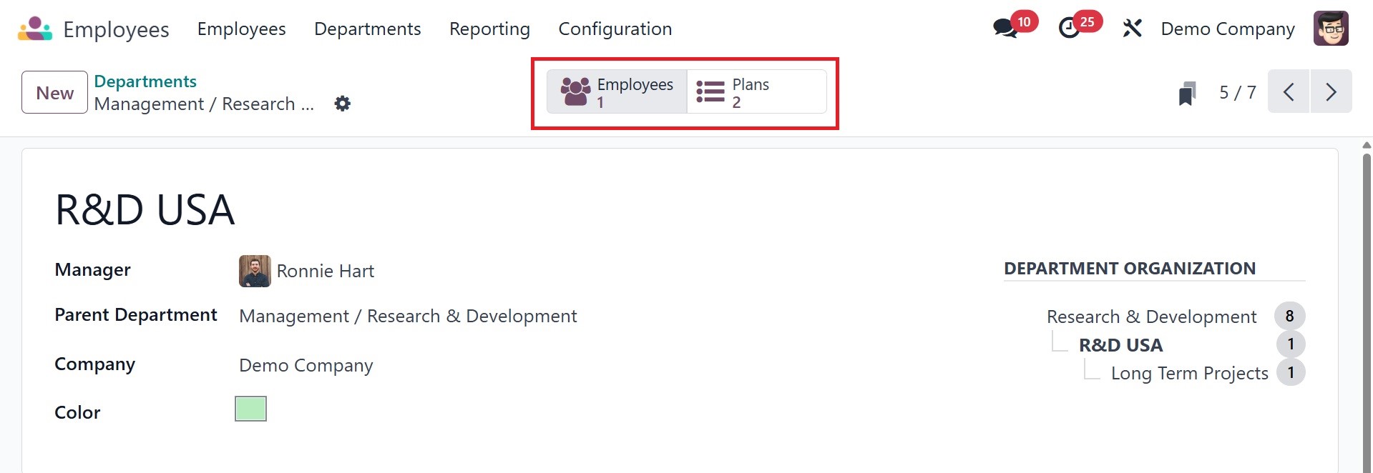
Task: Click the Employees app logo icon
Action: (35, 29)
